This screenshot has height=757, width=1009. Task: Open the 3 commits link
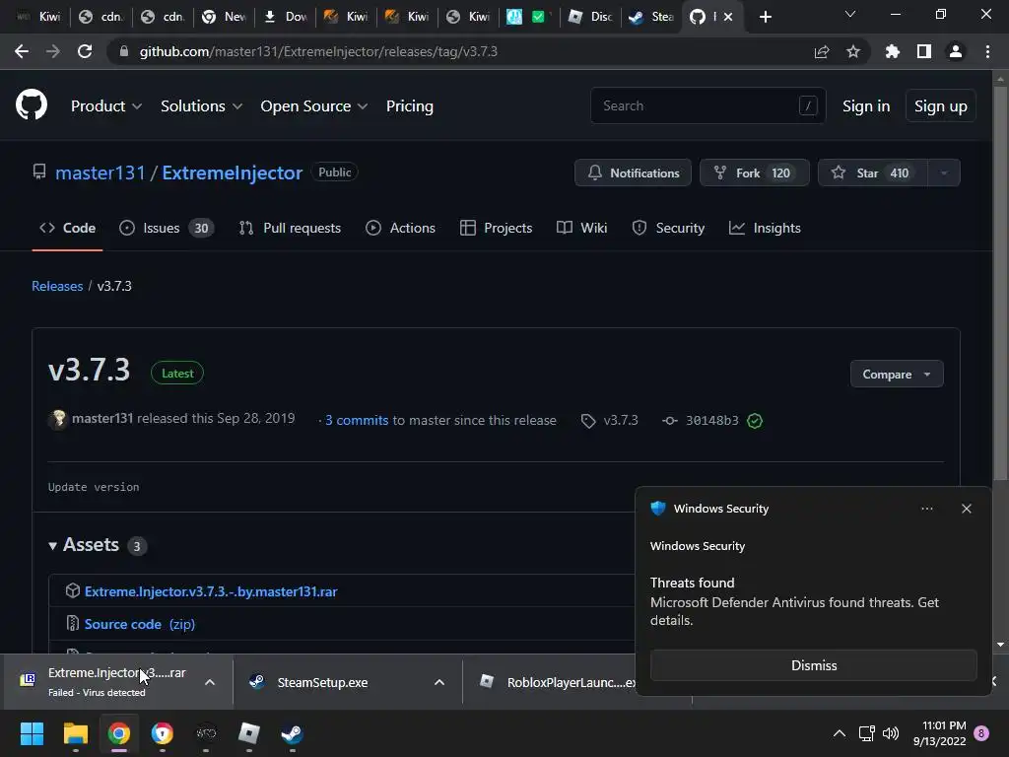point(357,420)
